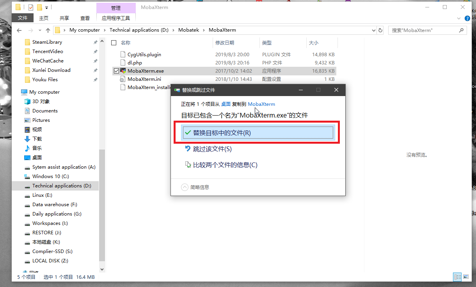This screenshot has height=287, width=476.
Task: Click the 3D 对象 cube icon
Action: pos(27,101)
